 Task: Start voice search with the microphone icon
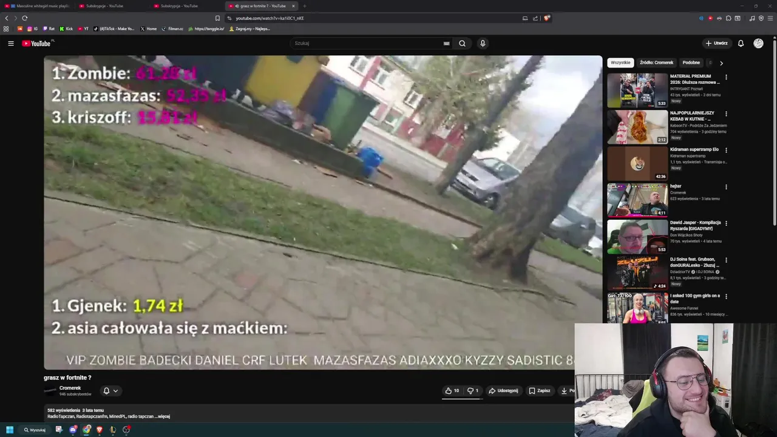(483, 43)
